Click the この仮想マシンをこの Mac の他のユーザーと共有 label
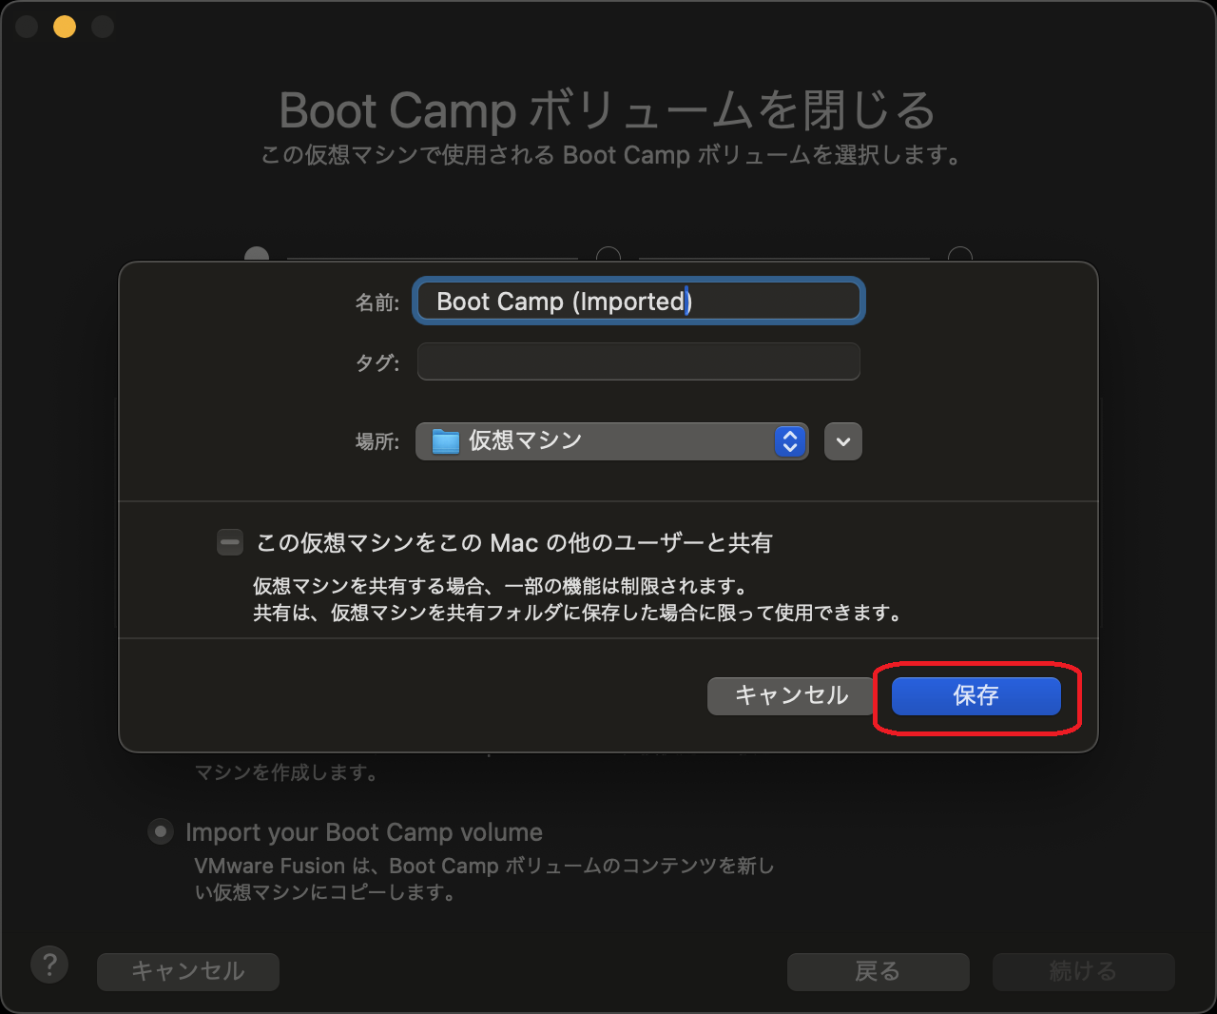1217x1014 pixels. [514, 543]
